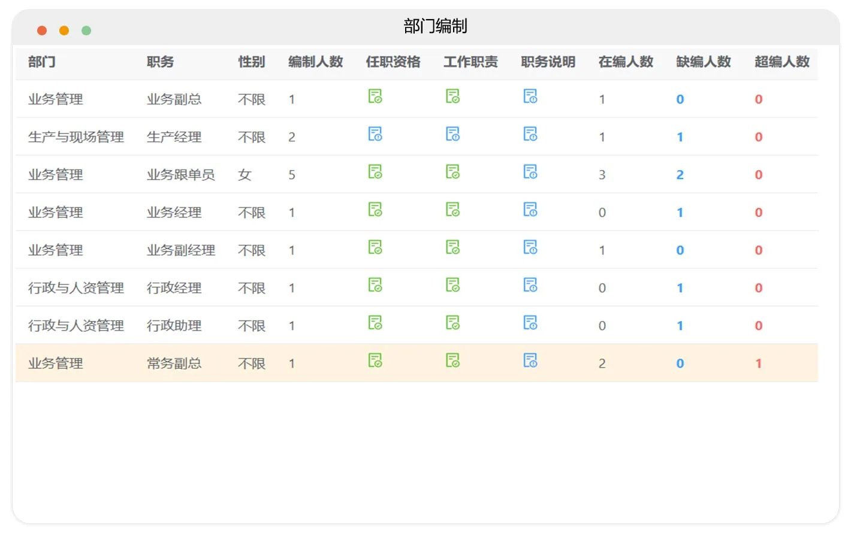Select the highlighted 常务副总 row
The width and height of the screenshot is (851, 539).
(x=417, y=363)
